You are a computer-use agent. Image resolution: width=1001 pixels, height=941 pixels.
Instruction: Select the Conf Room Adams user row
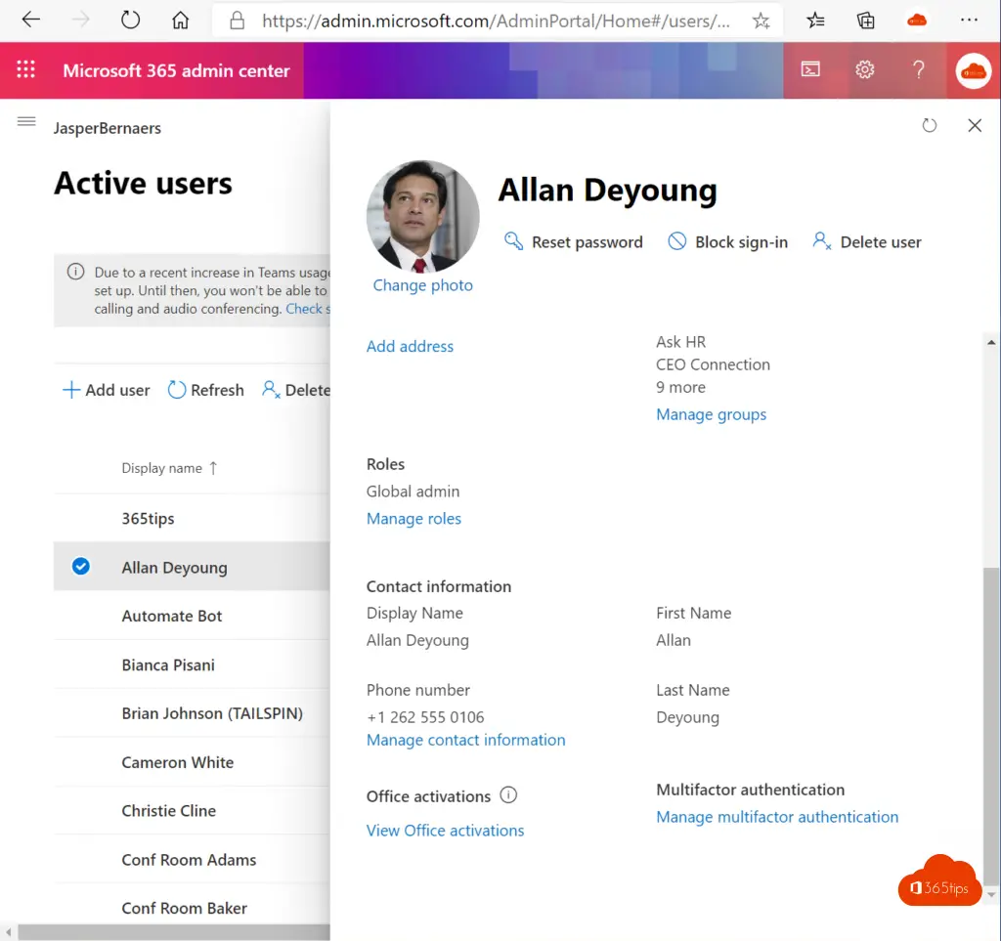tap(192, 860)
